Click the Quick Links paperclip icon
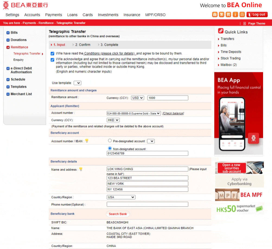This screenshot has width=272, height=249. click(x=221, y=31)
